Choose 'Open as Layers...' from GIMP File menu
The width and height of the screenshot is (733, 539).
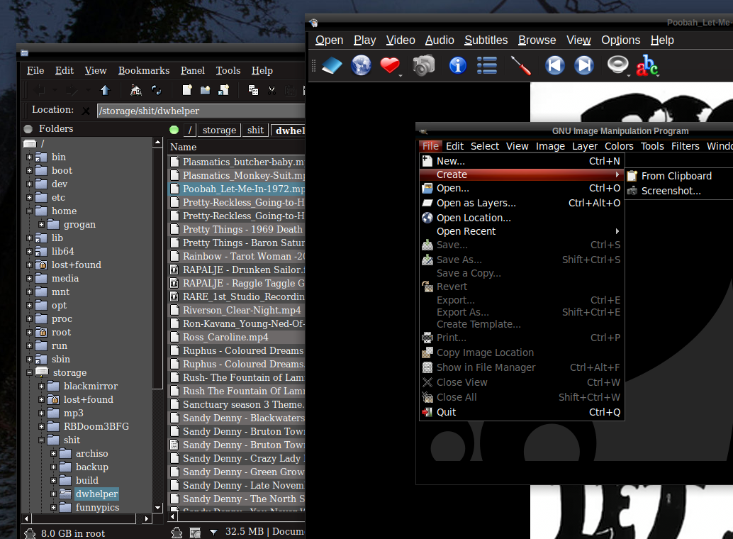point(522,203)
